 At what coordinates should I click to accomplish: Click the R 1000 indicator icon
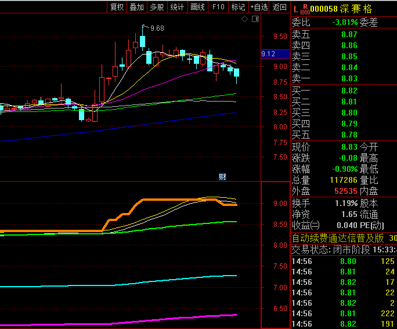305,9
